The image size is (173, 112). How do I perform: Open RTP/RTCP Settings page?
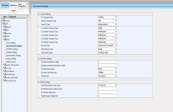[x=12, y=49]
